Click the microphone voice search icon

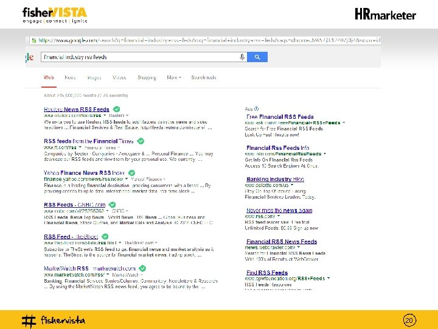tap(242, 57)
